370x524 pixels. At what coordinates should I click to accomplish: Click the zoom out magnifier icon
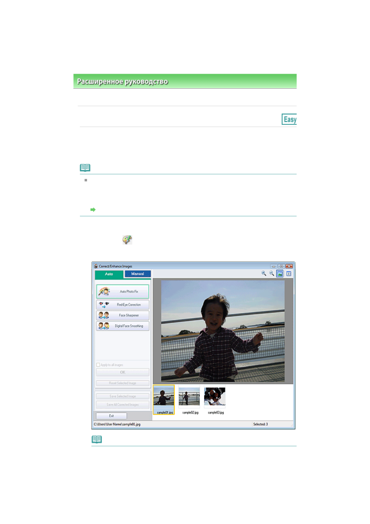pyautogui.click(x=272, y=274)
